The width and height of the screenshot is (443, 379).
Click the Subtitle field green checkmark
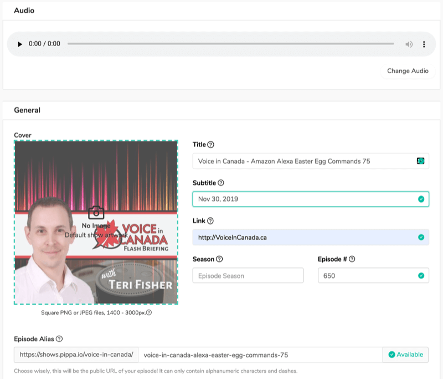pos(421,199)
